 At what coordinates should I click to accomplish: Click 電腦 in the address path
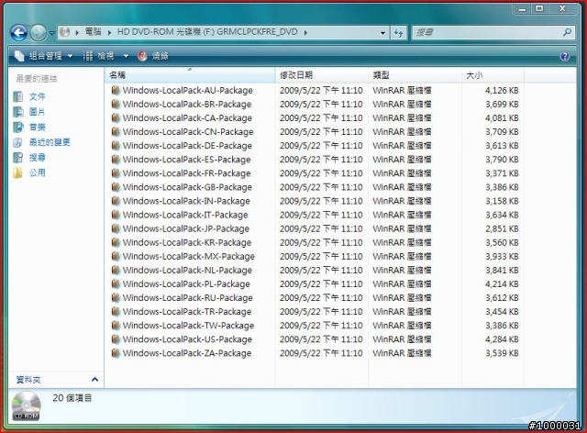(x=94, y=32)
